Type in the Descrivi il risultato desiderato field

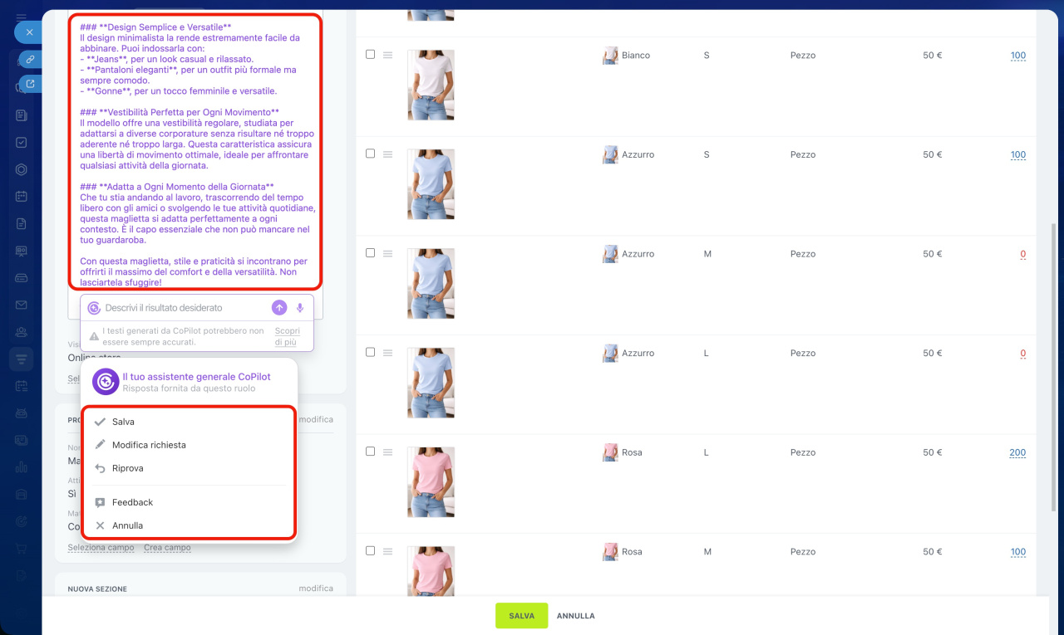coord(183,308)
